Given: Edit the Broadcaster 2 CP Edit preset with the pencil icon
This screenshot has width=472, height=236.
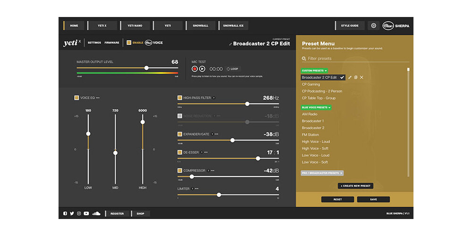Looking at the screenshot, I should coord(350,77).
